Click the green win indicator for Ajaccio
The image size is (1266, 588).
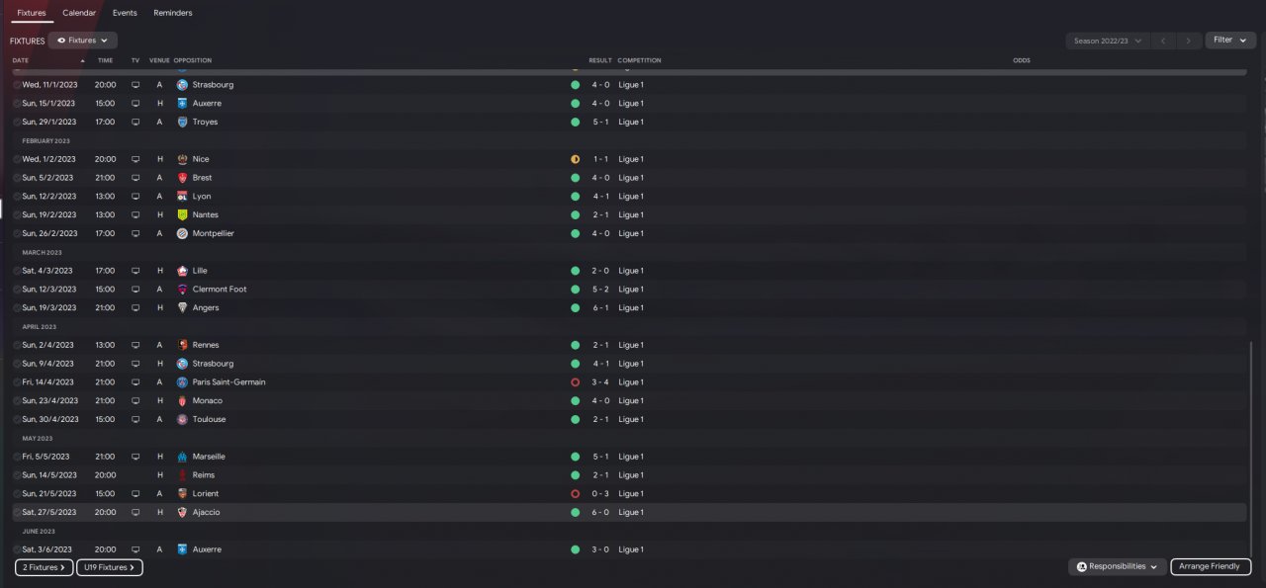point(575,513)
